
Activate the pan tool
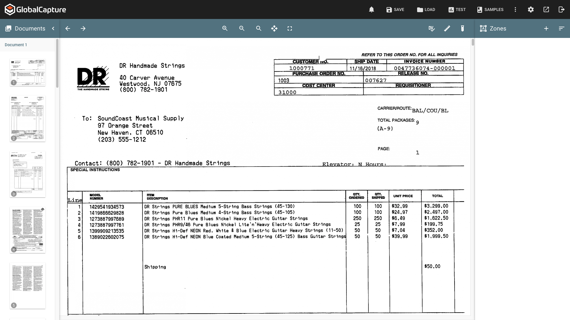tap(274, 28)
